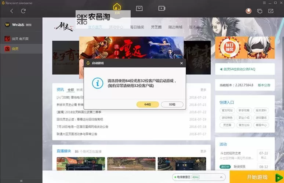The width and height of the screenshot is (284, 183).
Task: Open 新手攻略 quick entry
Action: click(244, 111)
